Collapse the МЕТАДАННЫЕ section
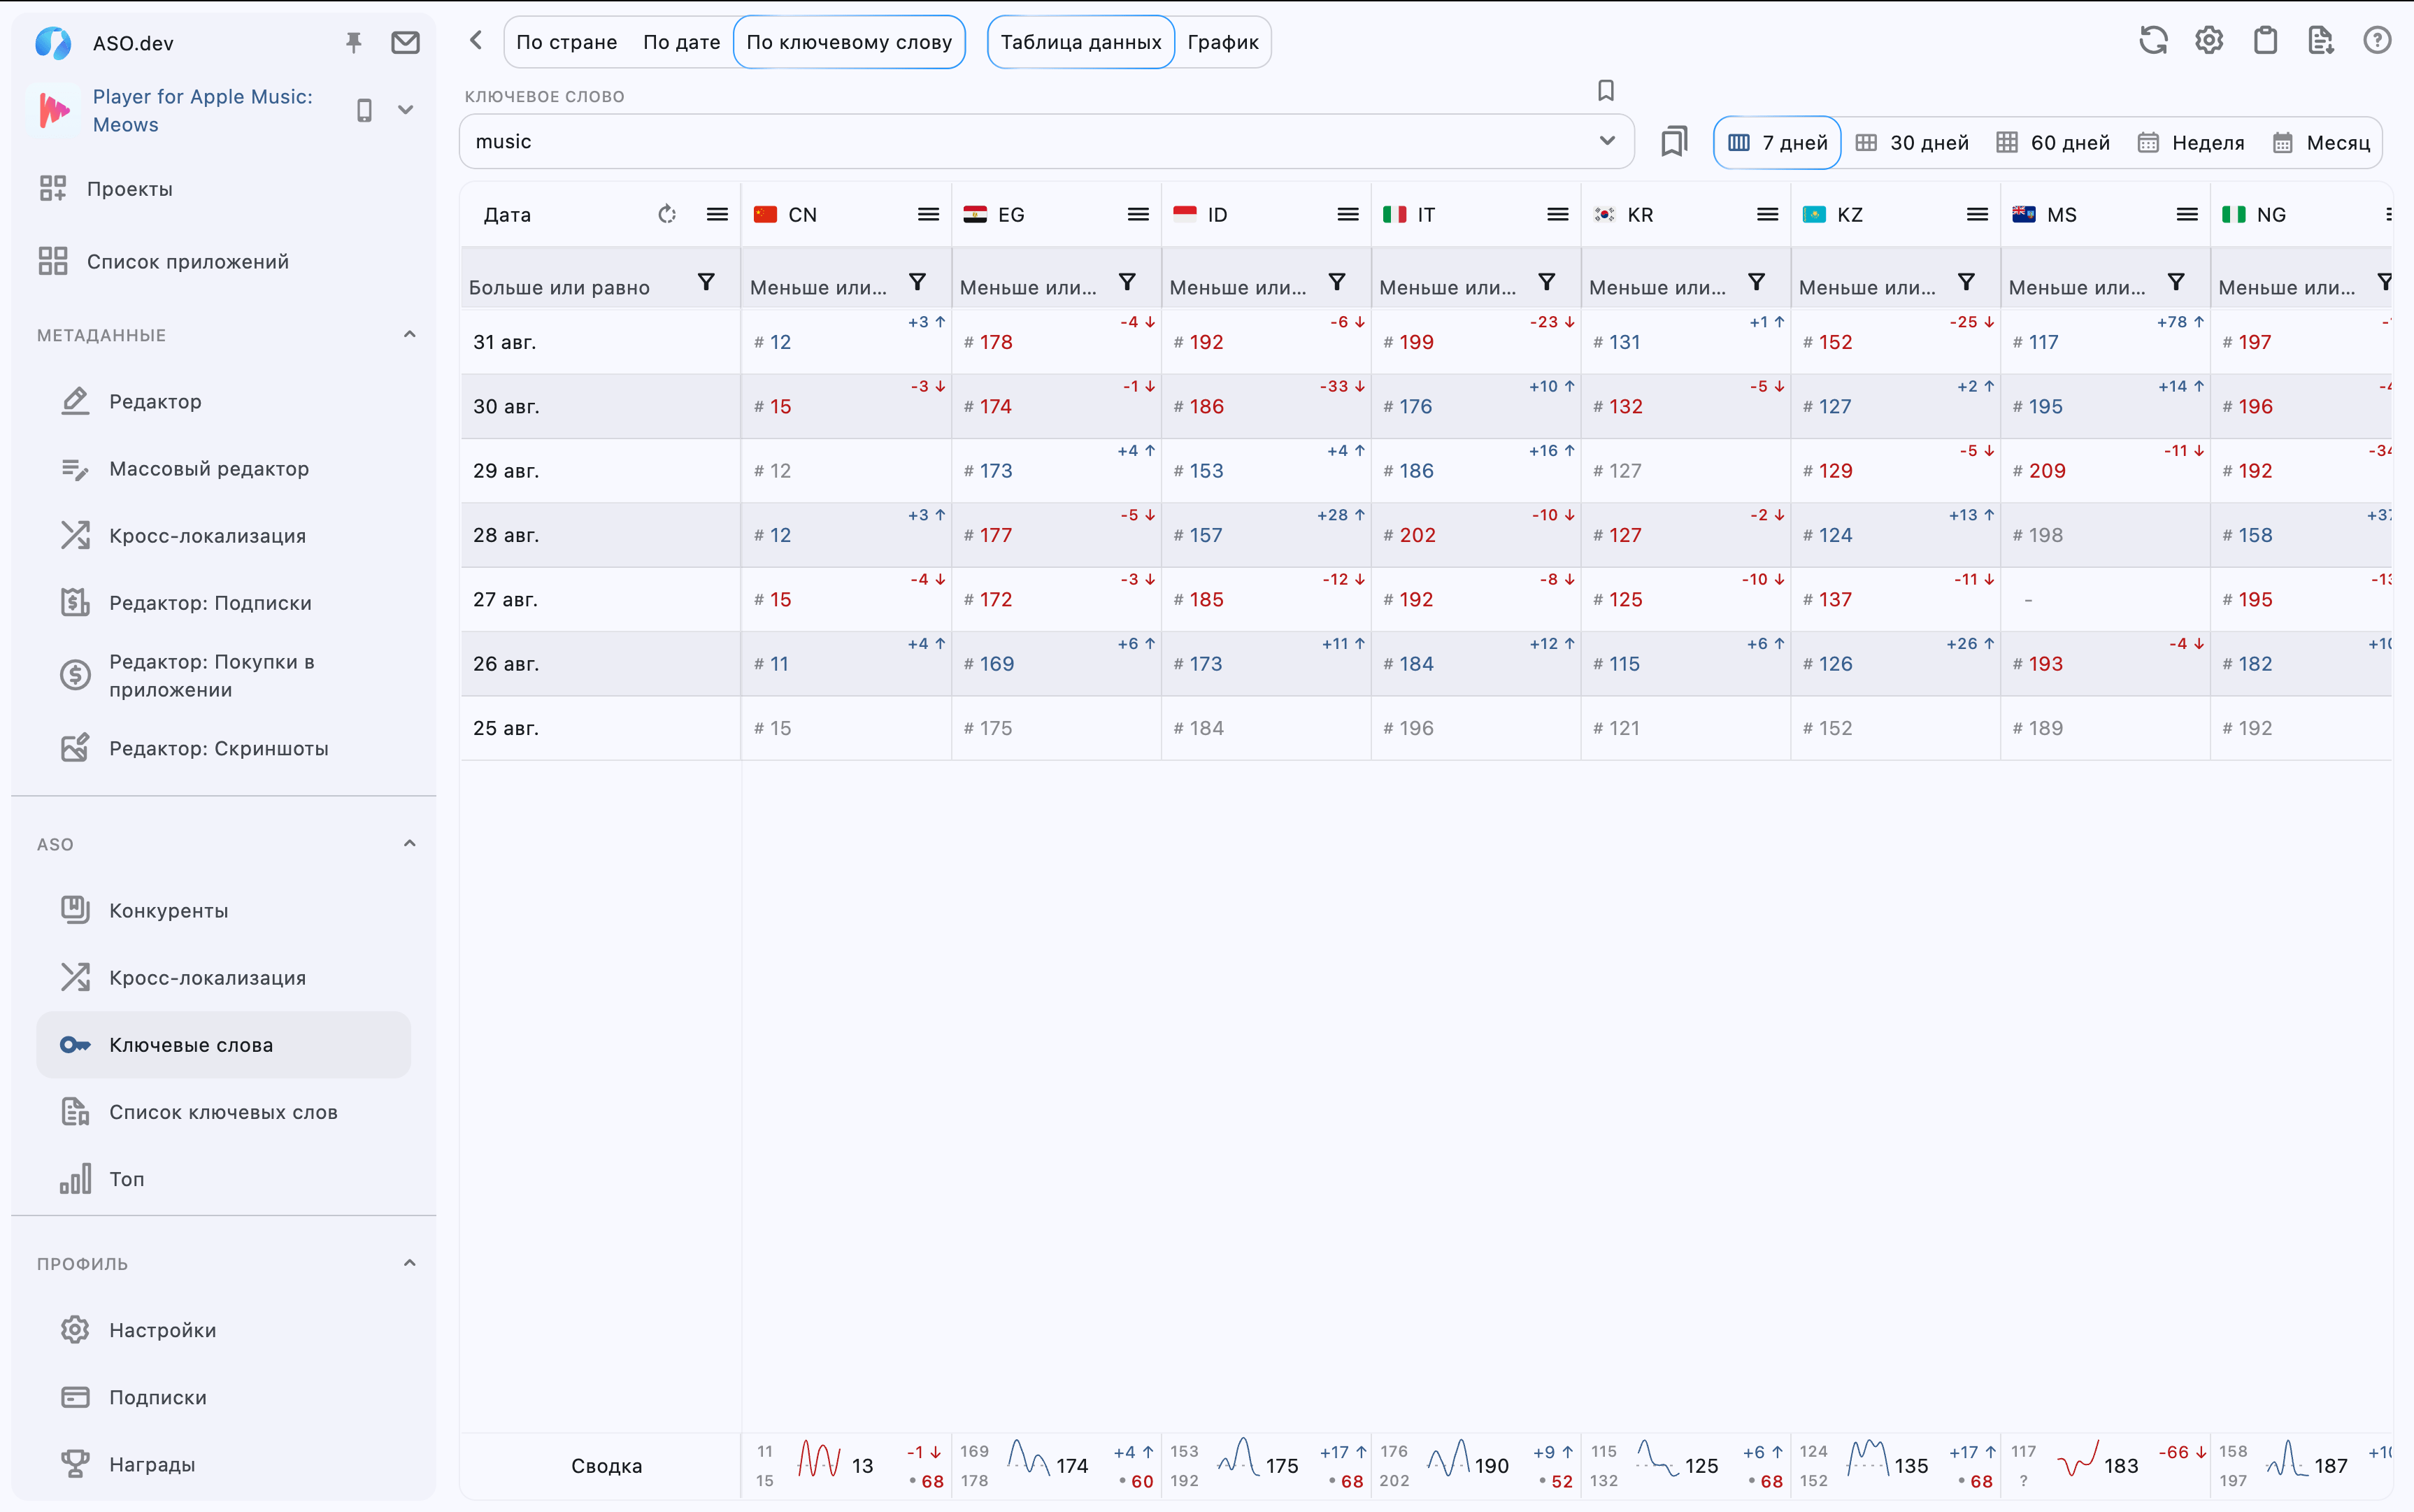The image size is (2414, 1512). (409, 335)
